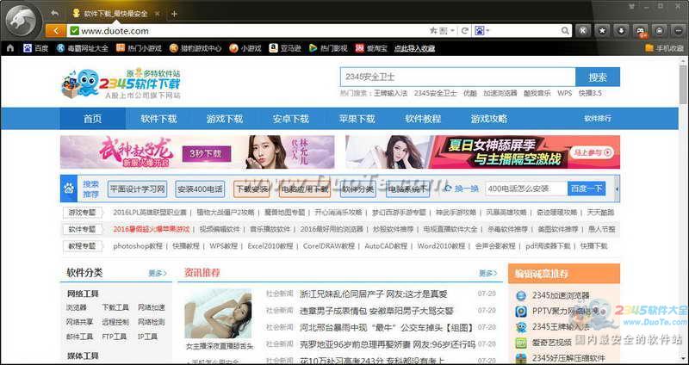Viewport: 689px width, 365px height.
Task: Click the 换一换 refresh icon
Action: [x=448, y=189]
